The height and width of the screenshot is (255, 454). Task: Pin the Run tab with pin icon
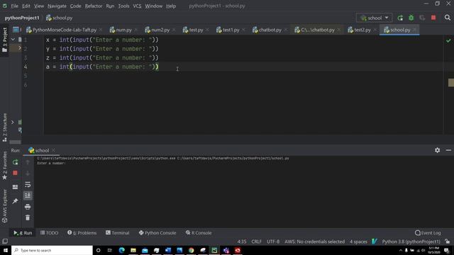(x=16, y=201)
